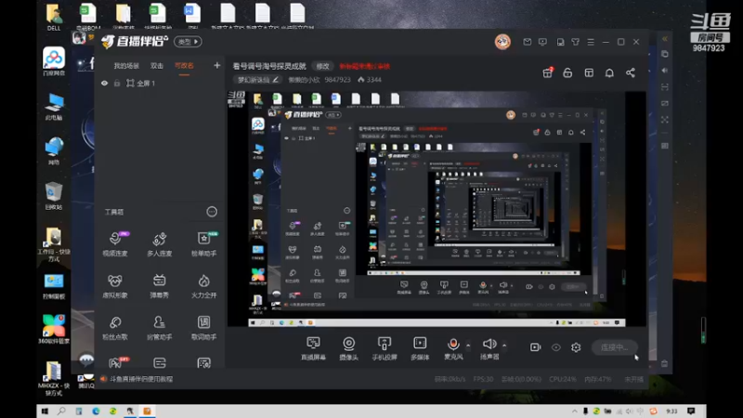Open the notification bell in the stream header
Image resolution: width=743 pixels, height=418 pixels.
(609, 72)
